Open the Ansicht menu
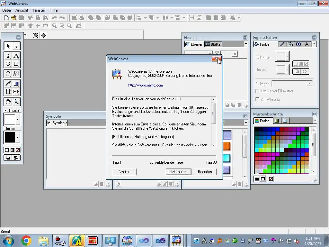 pyautogui.click(x=22, y=10)
